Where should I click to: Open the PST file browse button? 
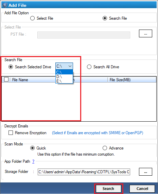tap(145, 33)
